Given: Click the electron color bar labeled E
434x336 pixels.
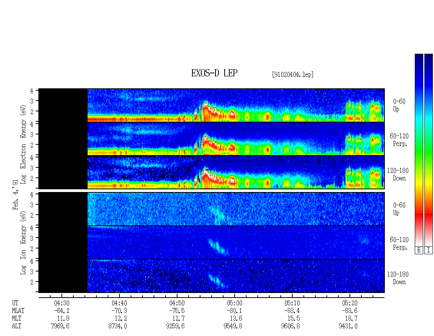Looking at the screenshot, I should tap(419, 149).
